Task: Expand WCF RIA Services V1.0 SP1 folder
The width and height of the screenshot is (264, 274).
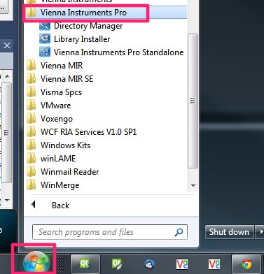Action: (81, 132)
